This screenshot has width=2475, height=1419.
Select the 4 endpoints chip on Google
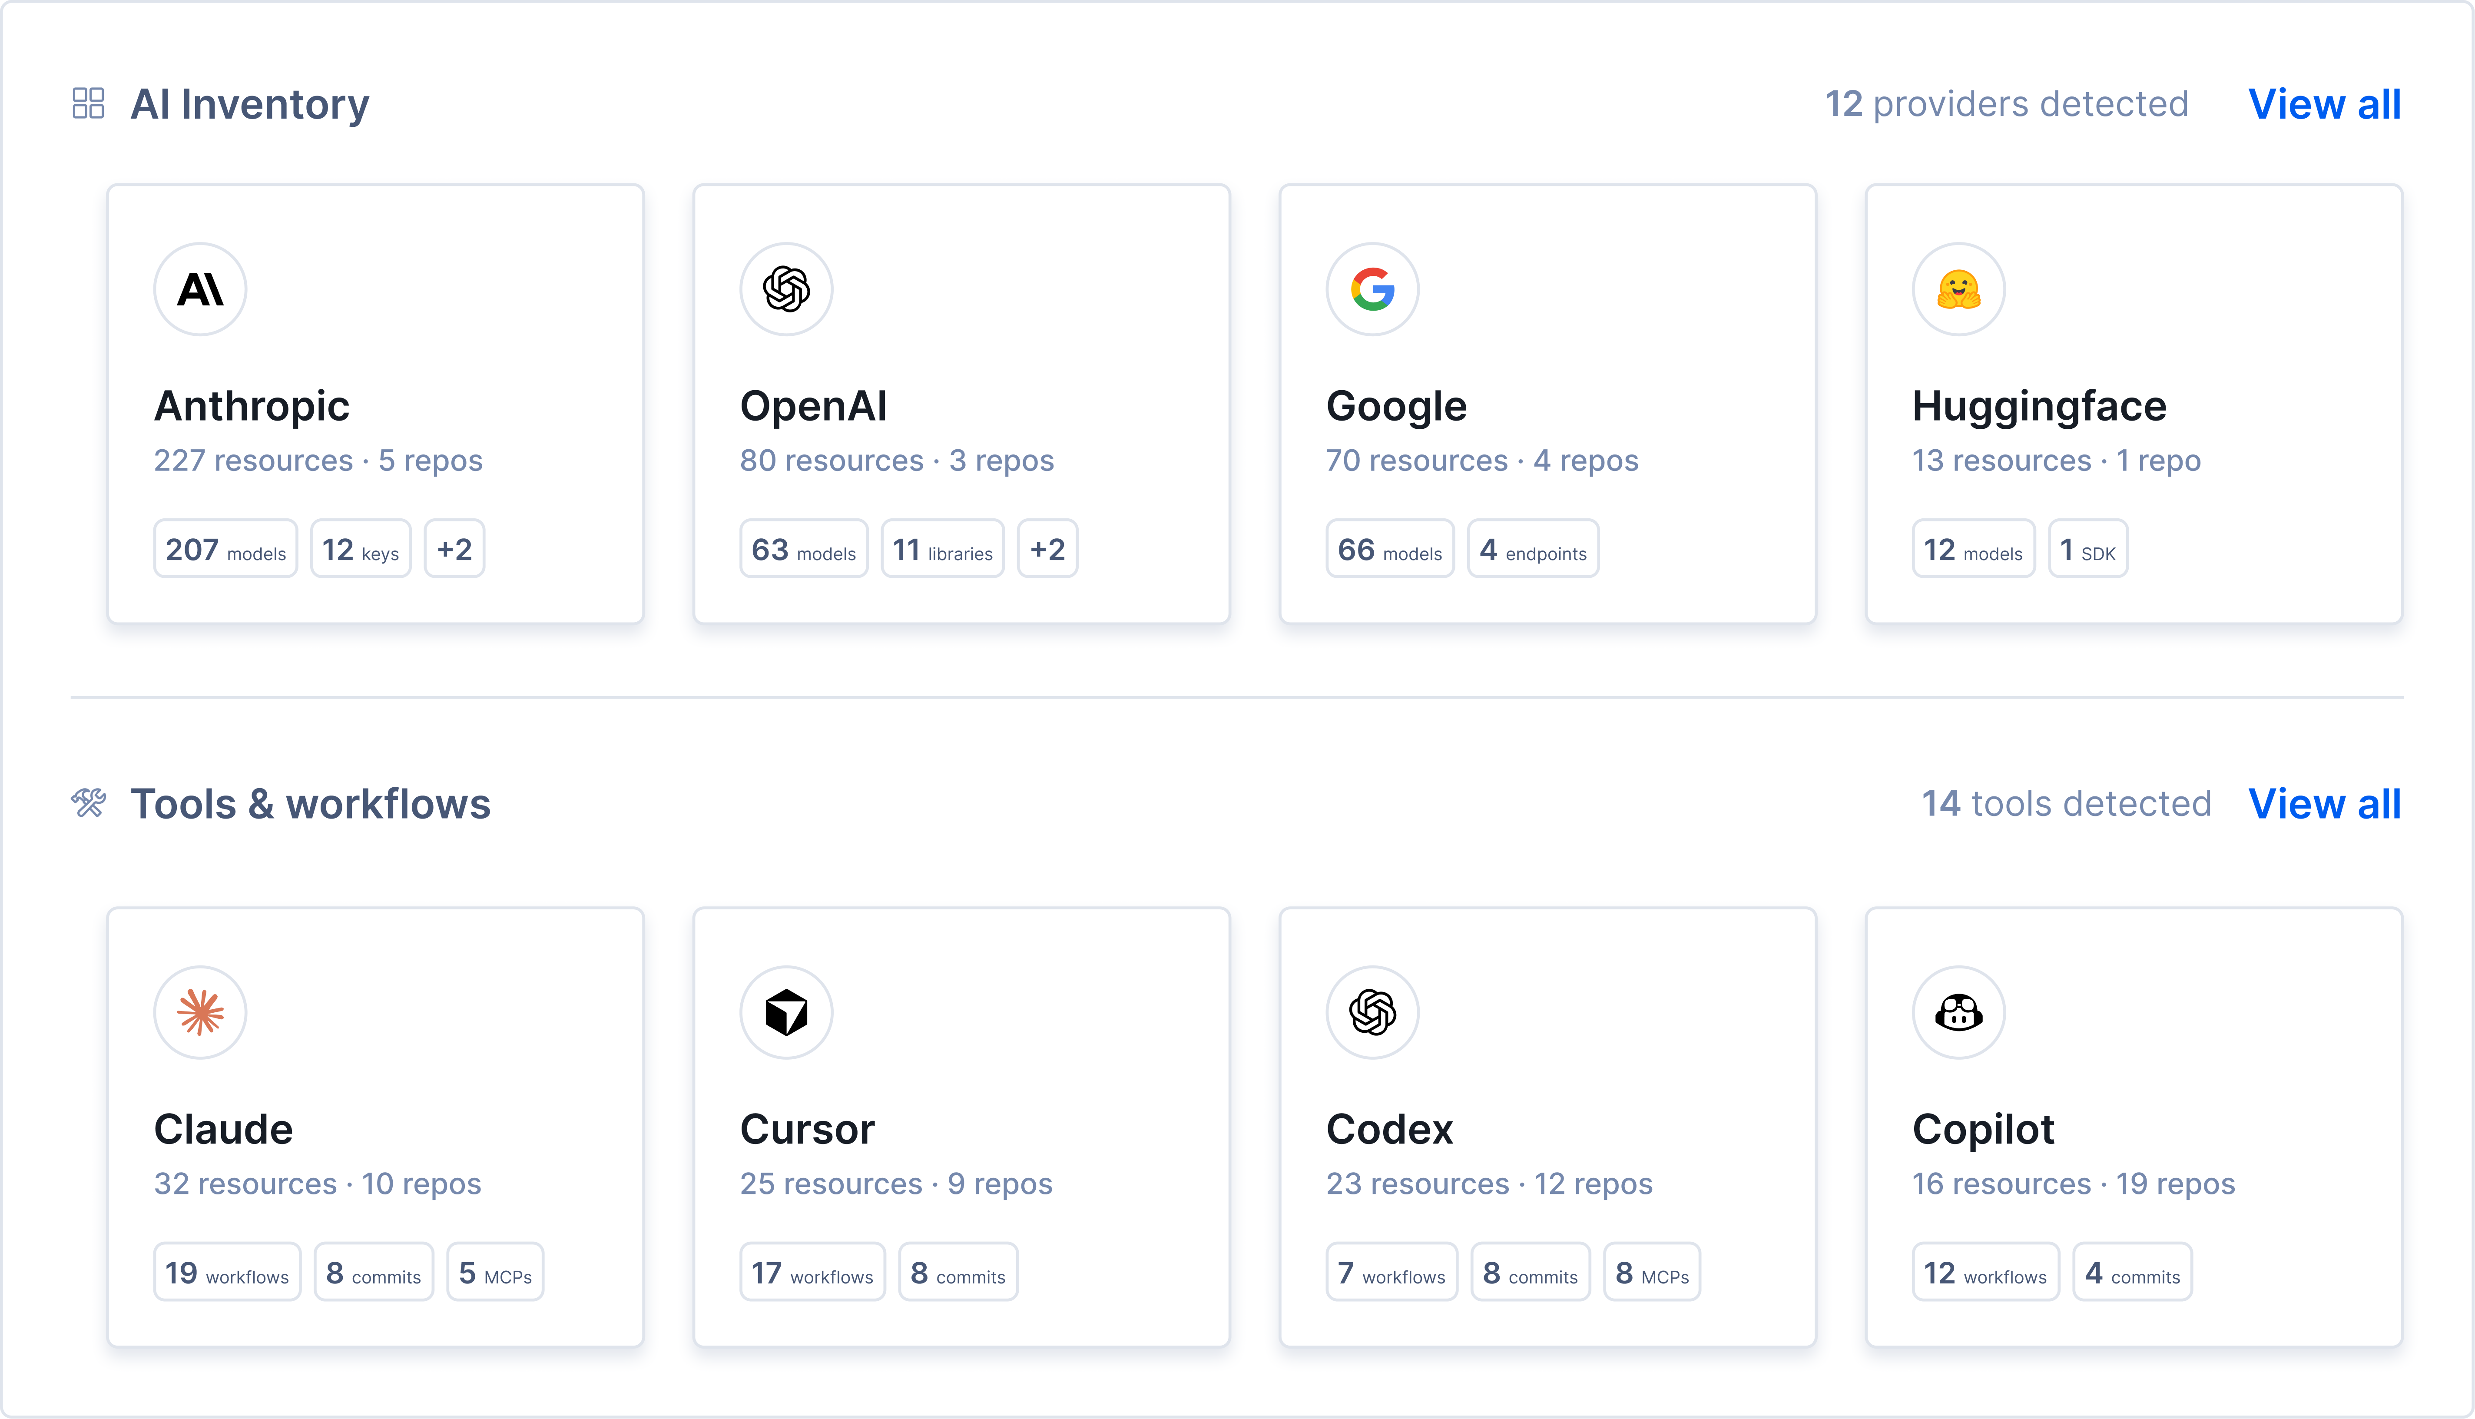(1533, 549)
